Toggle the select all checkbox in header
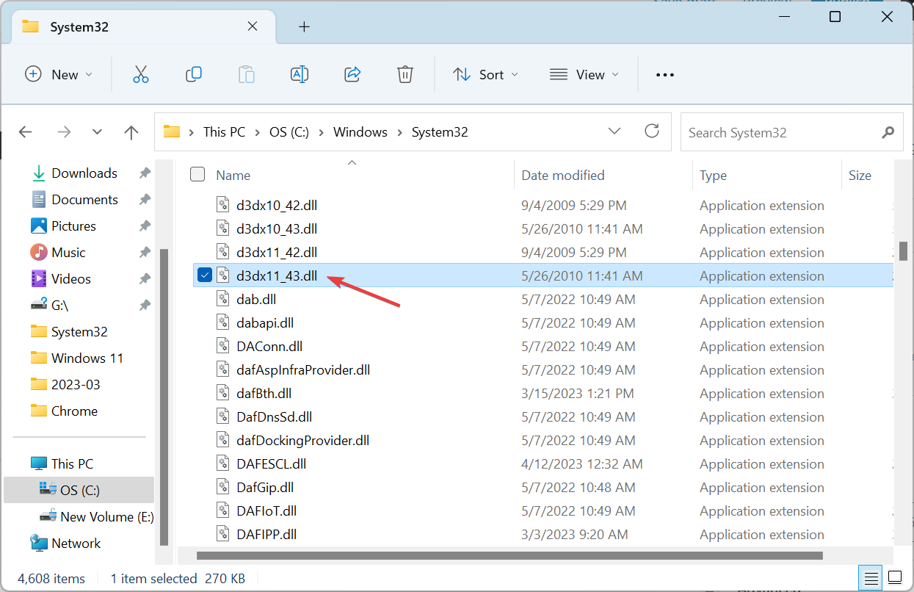The image size is (914, 592). click(197, 175)
